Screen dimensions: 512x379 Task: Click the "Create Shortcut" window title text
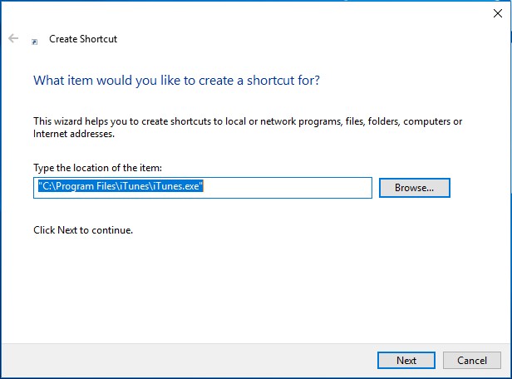click(83, 39)
